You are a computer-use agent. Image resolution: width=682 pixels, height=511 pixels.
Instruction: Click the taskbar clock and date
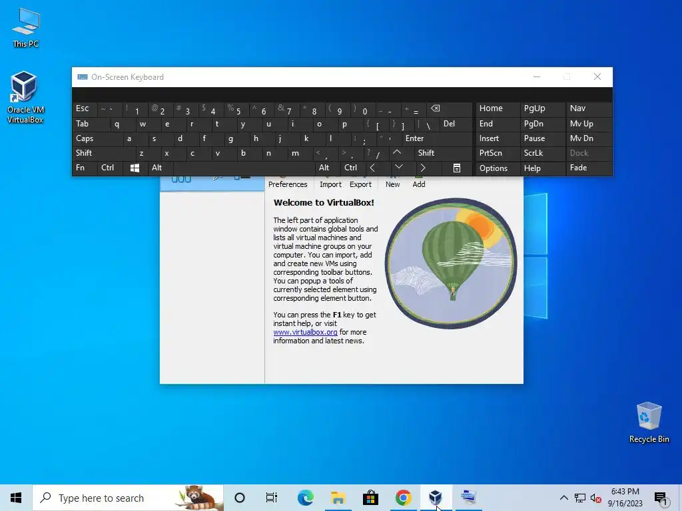(x=625, y=498)
